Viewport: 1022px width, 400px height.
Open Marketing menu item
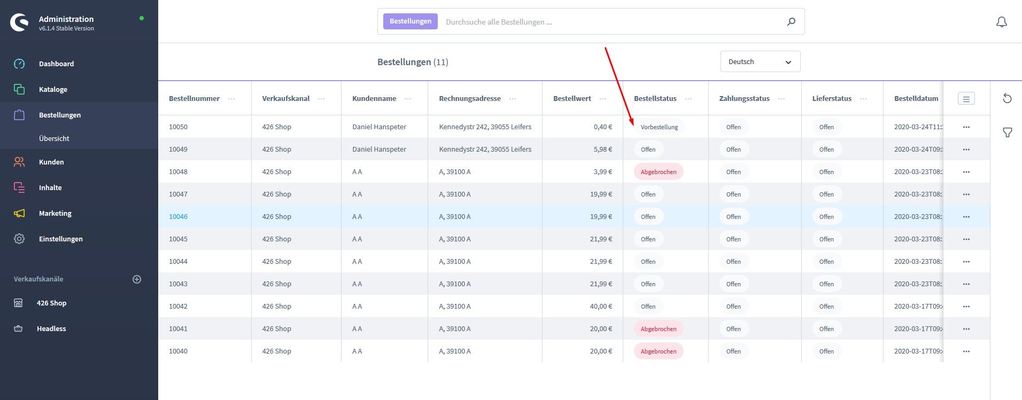pos(79,213)
